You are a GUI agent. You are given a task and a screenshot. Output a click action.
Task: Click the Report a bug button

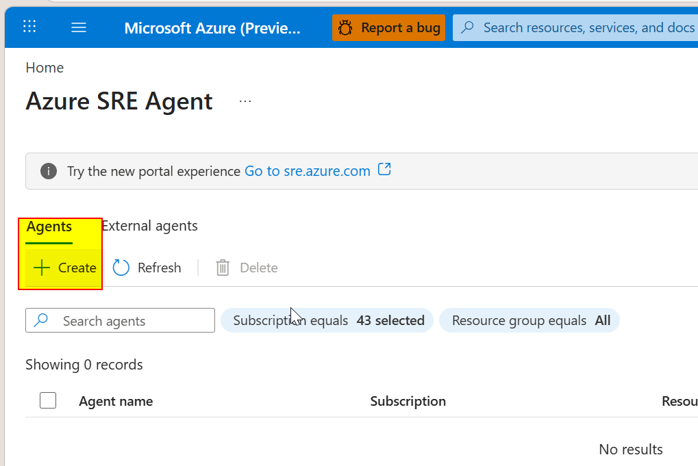pyautogui.click(x=388, y=27)
